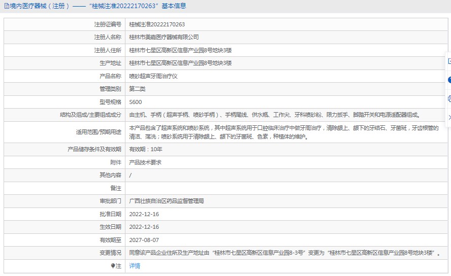
Task: Click the location-pin icon beside 注
Action: [113, 266]
